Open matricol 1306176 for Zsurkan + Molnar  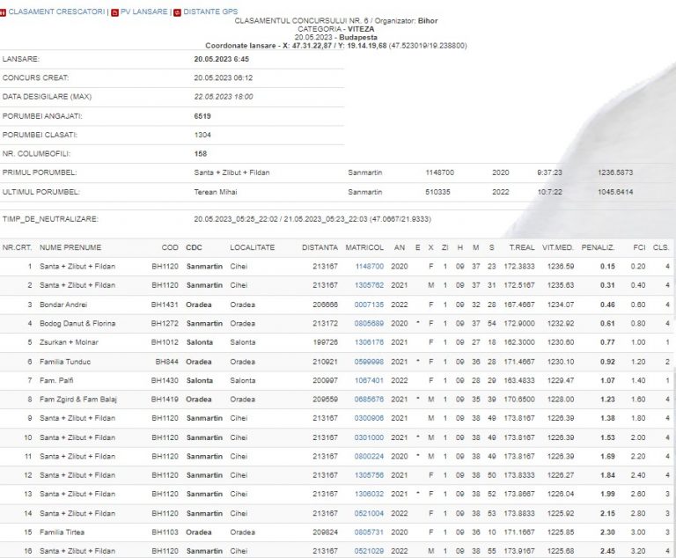[x=370, y=342]
